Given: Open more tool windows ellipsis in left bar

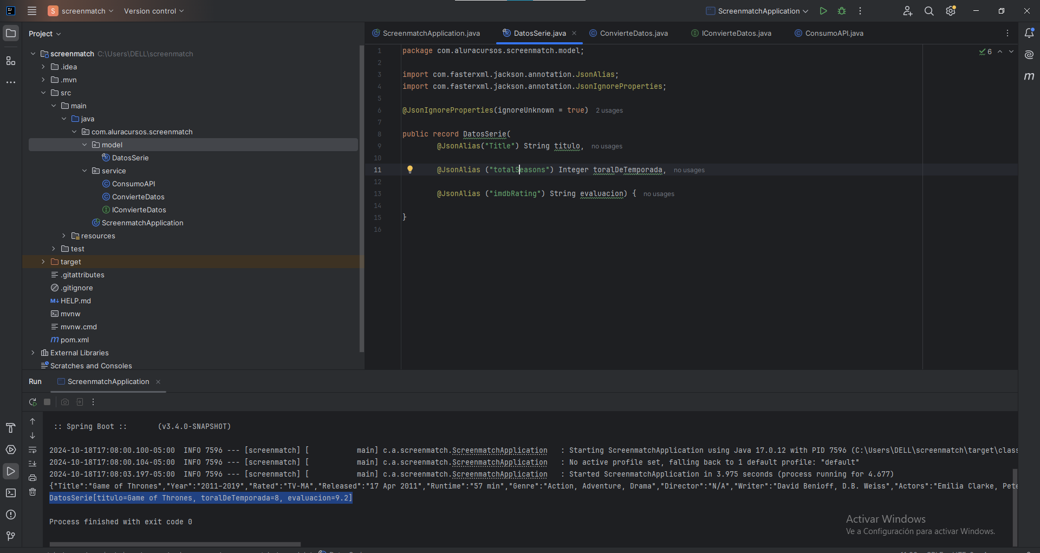Looking at the screenshot, I should click(11, 82).
